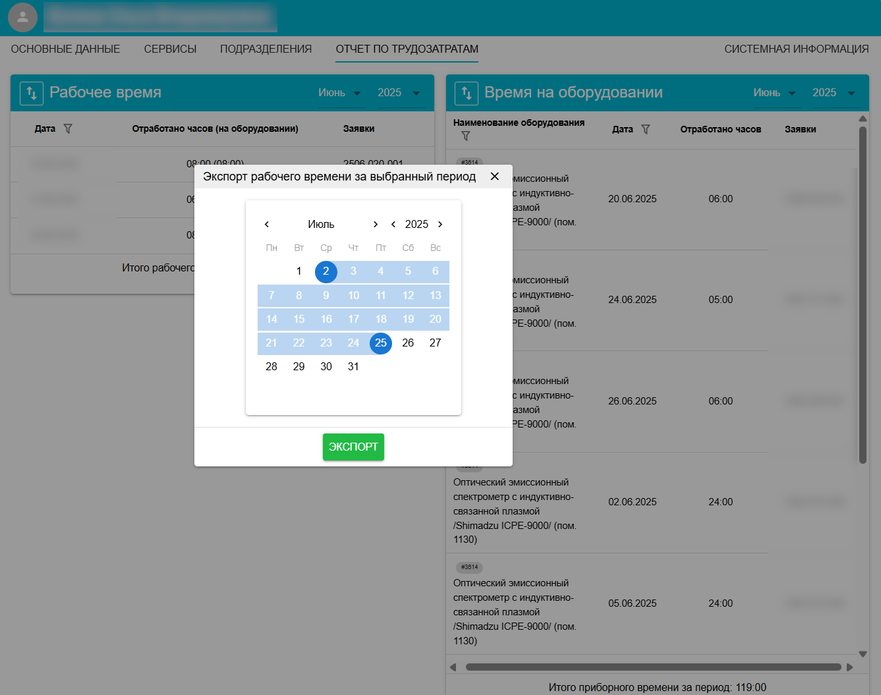This screenshot has height=695, width=881.
Task: Click date cell 26.06.2025
Action: (x=633, y=401)
